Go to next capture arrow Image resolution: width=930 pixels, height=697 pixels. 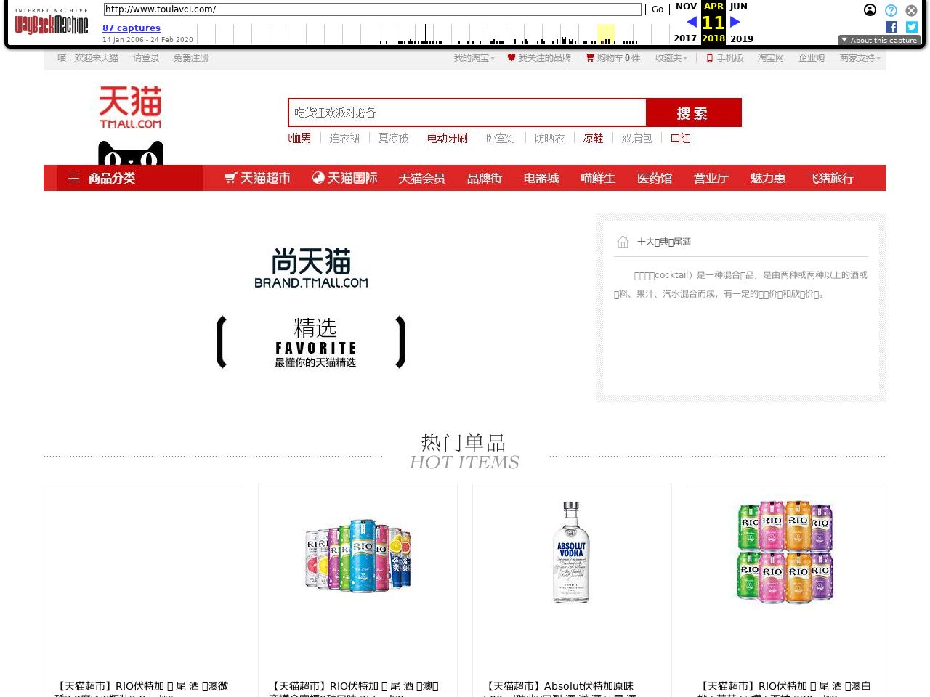click(735, 23)
